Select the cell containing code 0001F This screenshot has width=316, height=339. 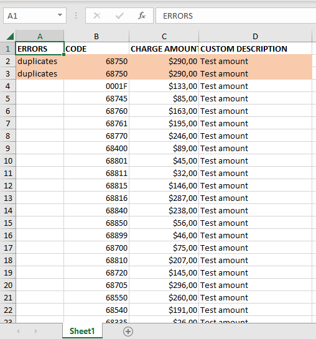tap(96, 86)
